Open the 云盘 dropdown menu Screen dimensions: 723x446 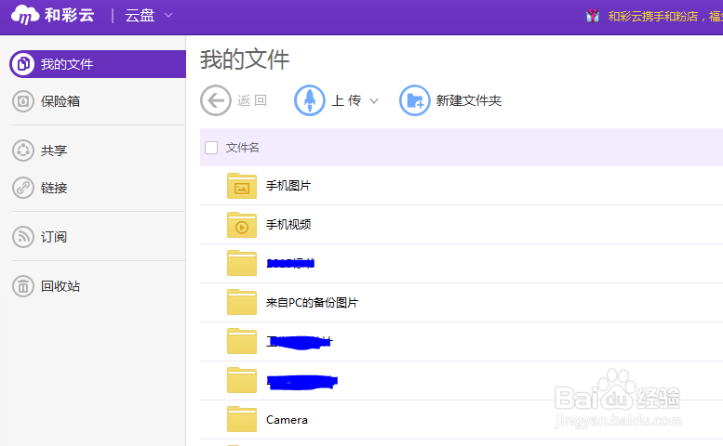149,16
